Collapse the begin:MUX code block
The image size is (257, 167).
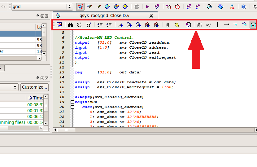pos(72,102)
